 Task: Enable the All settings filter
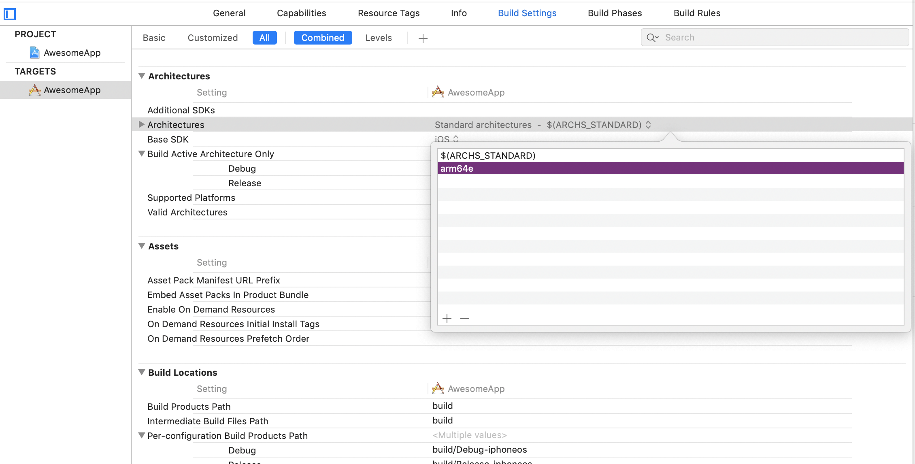(264, 38)
